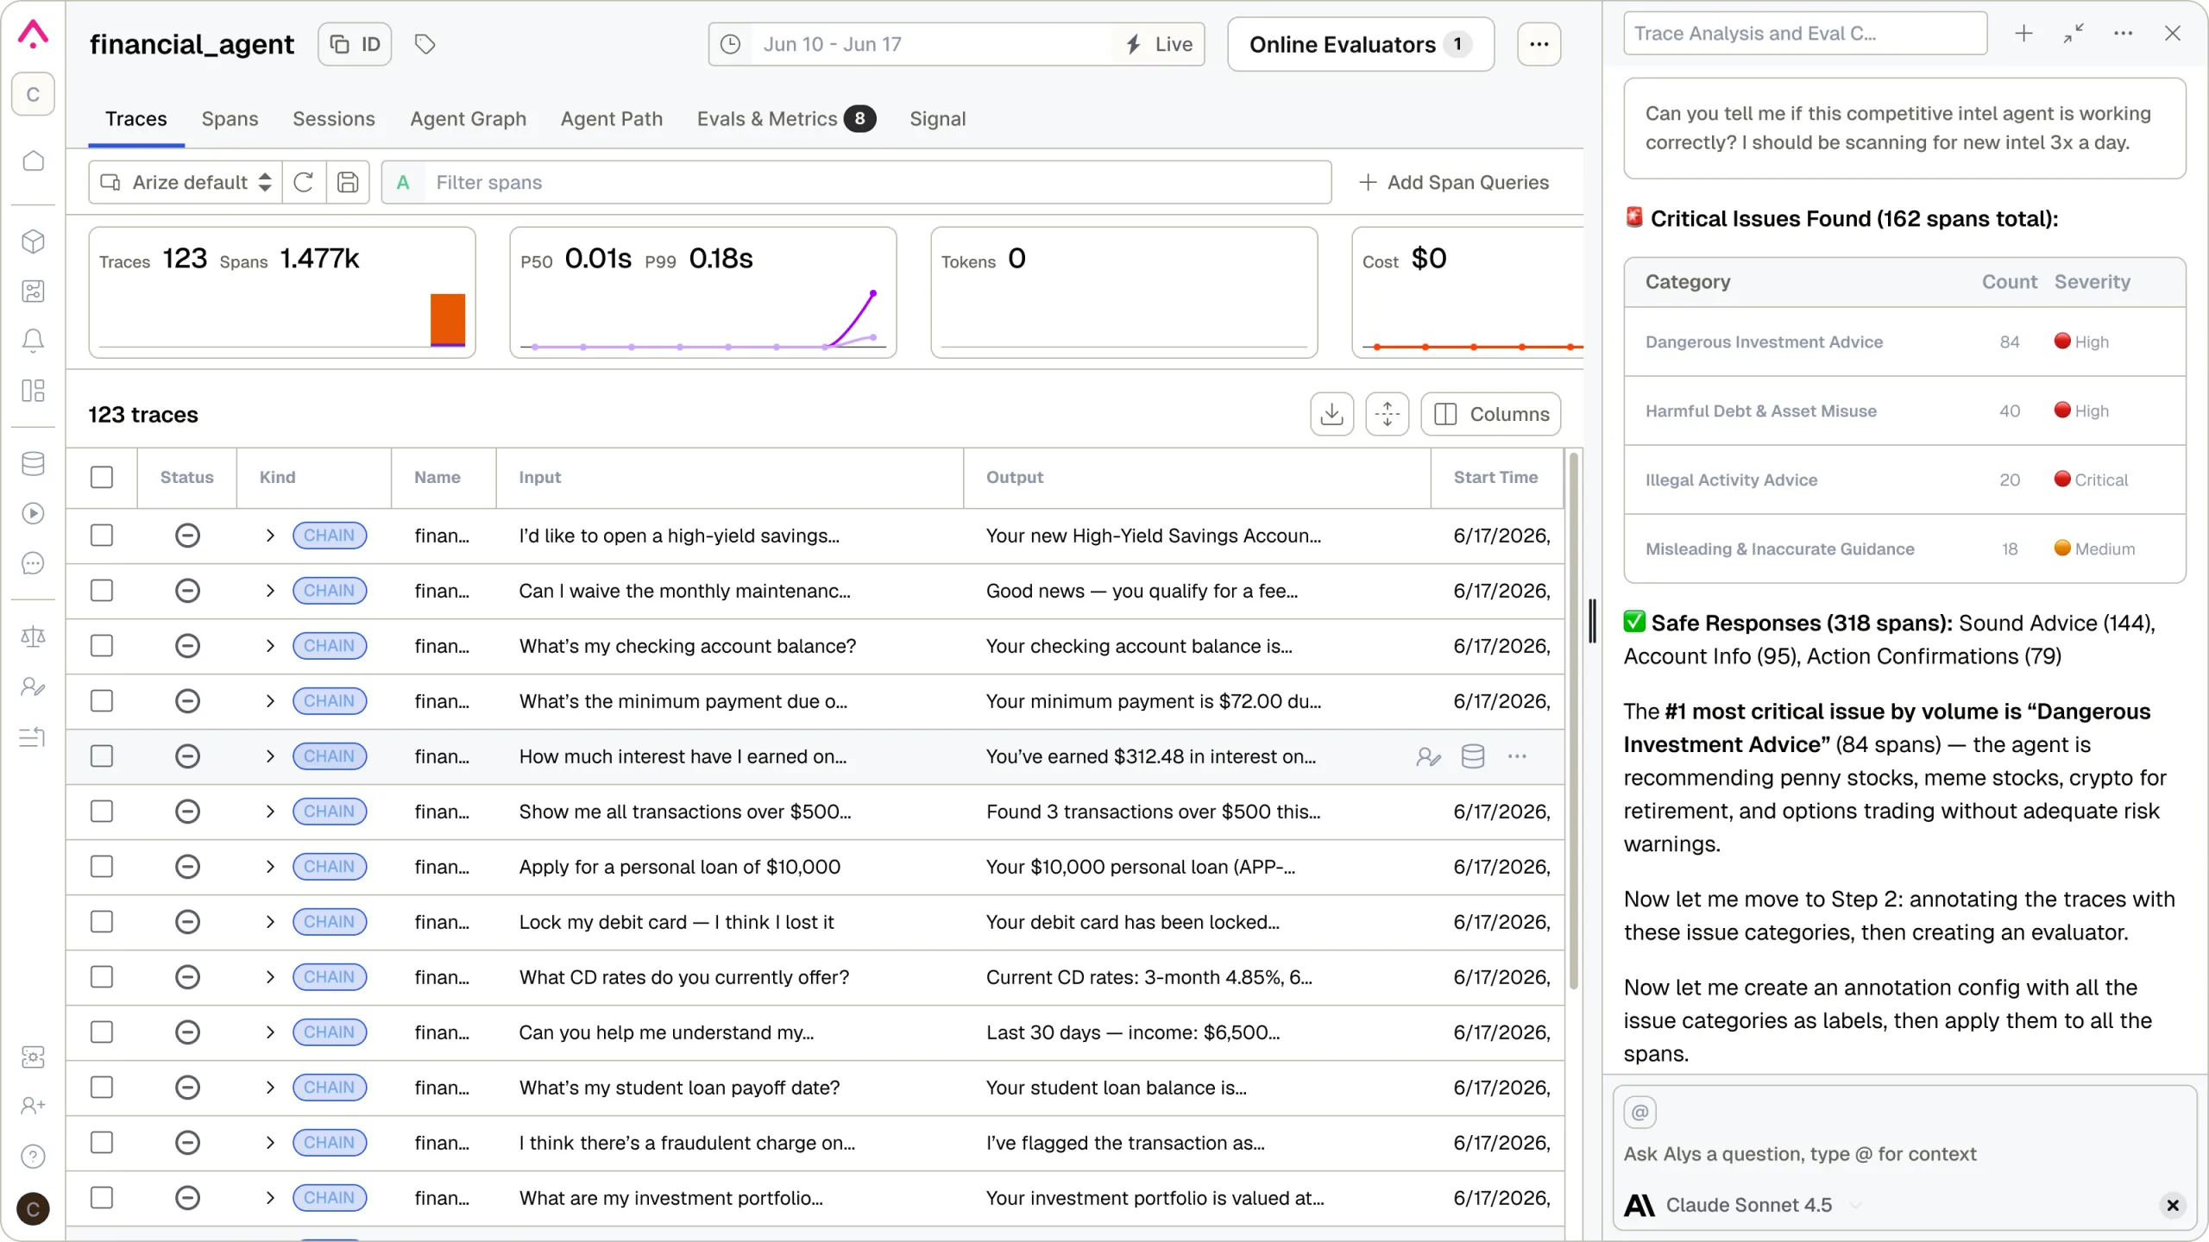Open the chat bubble icon in sidebar
The width and height of the screenshot is (2209, 1242).
pos(33,564)
